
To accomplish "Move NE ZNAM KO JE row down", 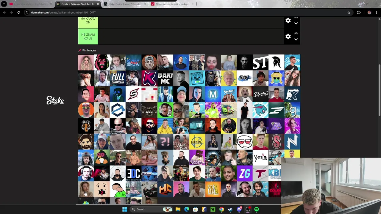I will tap(296, 39).
